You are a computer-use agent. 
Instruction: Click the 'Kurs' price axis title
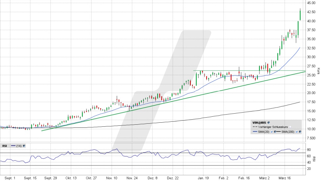pyautogui.click(x=318, y=70)
